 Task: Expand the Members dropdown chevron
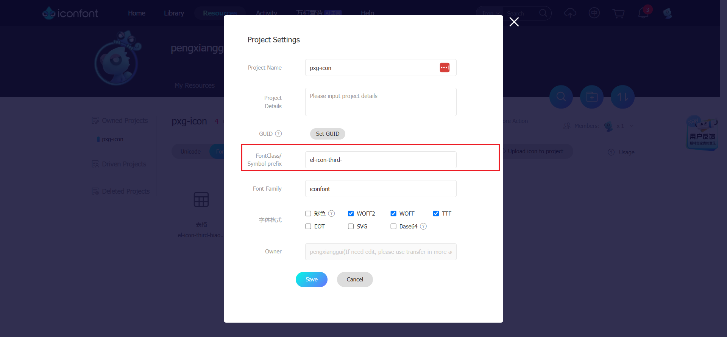[x=632, y=126]
